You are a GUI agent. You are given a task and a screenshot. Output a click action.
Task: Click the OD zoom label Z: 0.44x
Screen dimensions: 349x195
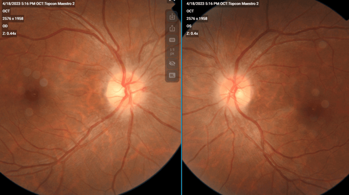point(10,33)
